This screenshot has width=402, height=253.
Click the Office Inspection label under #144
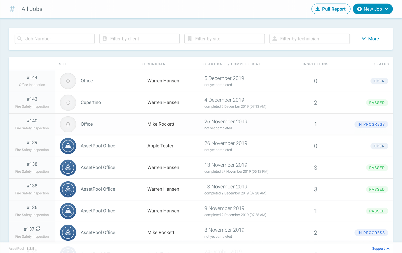[32, 85]
